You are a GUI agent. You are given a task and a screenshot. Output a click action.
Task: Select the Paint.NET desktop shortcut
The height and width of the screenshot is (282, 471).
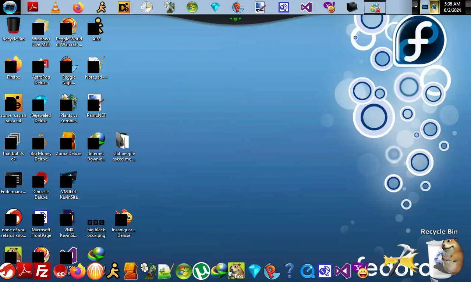click(96, 106)
